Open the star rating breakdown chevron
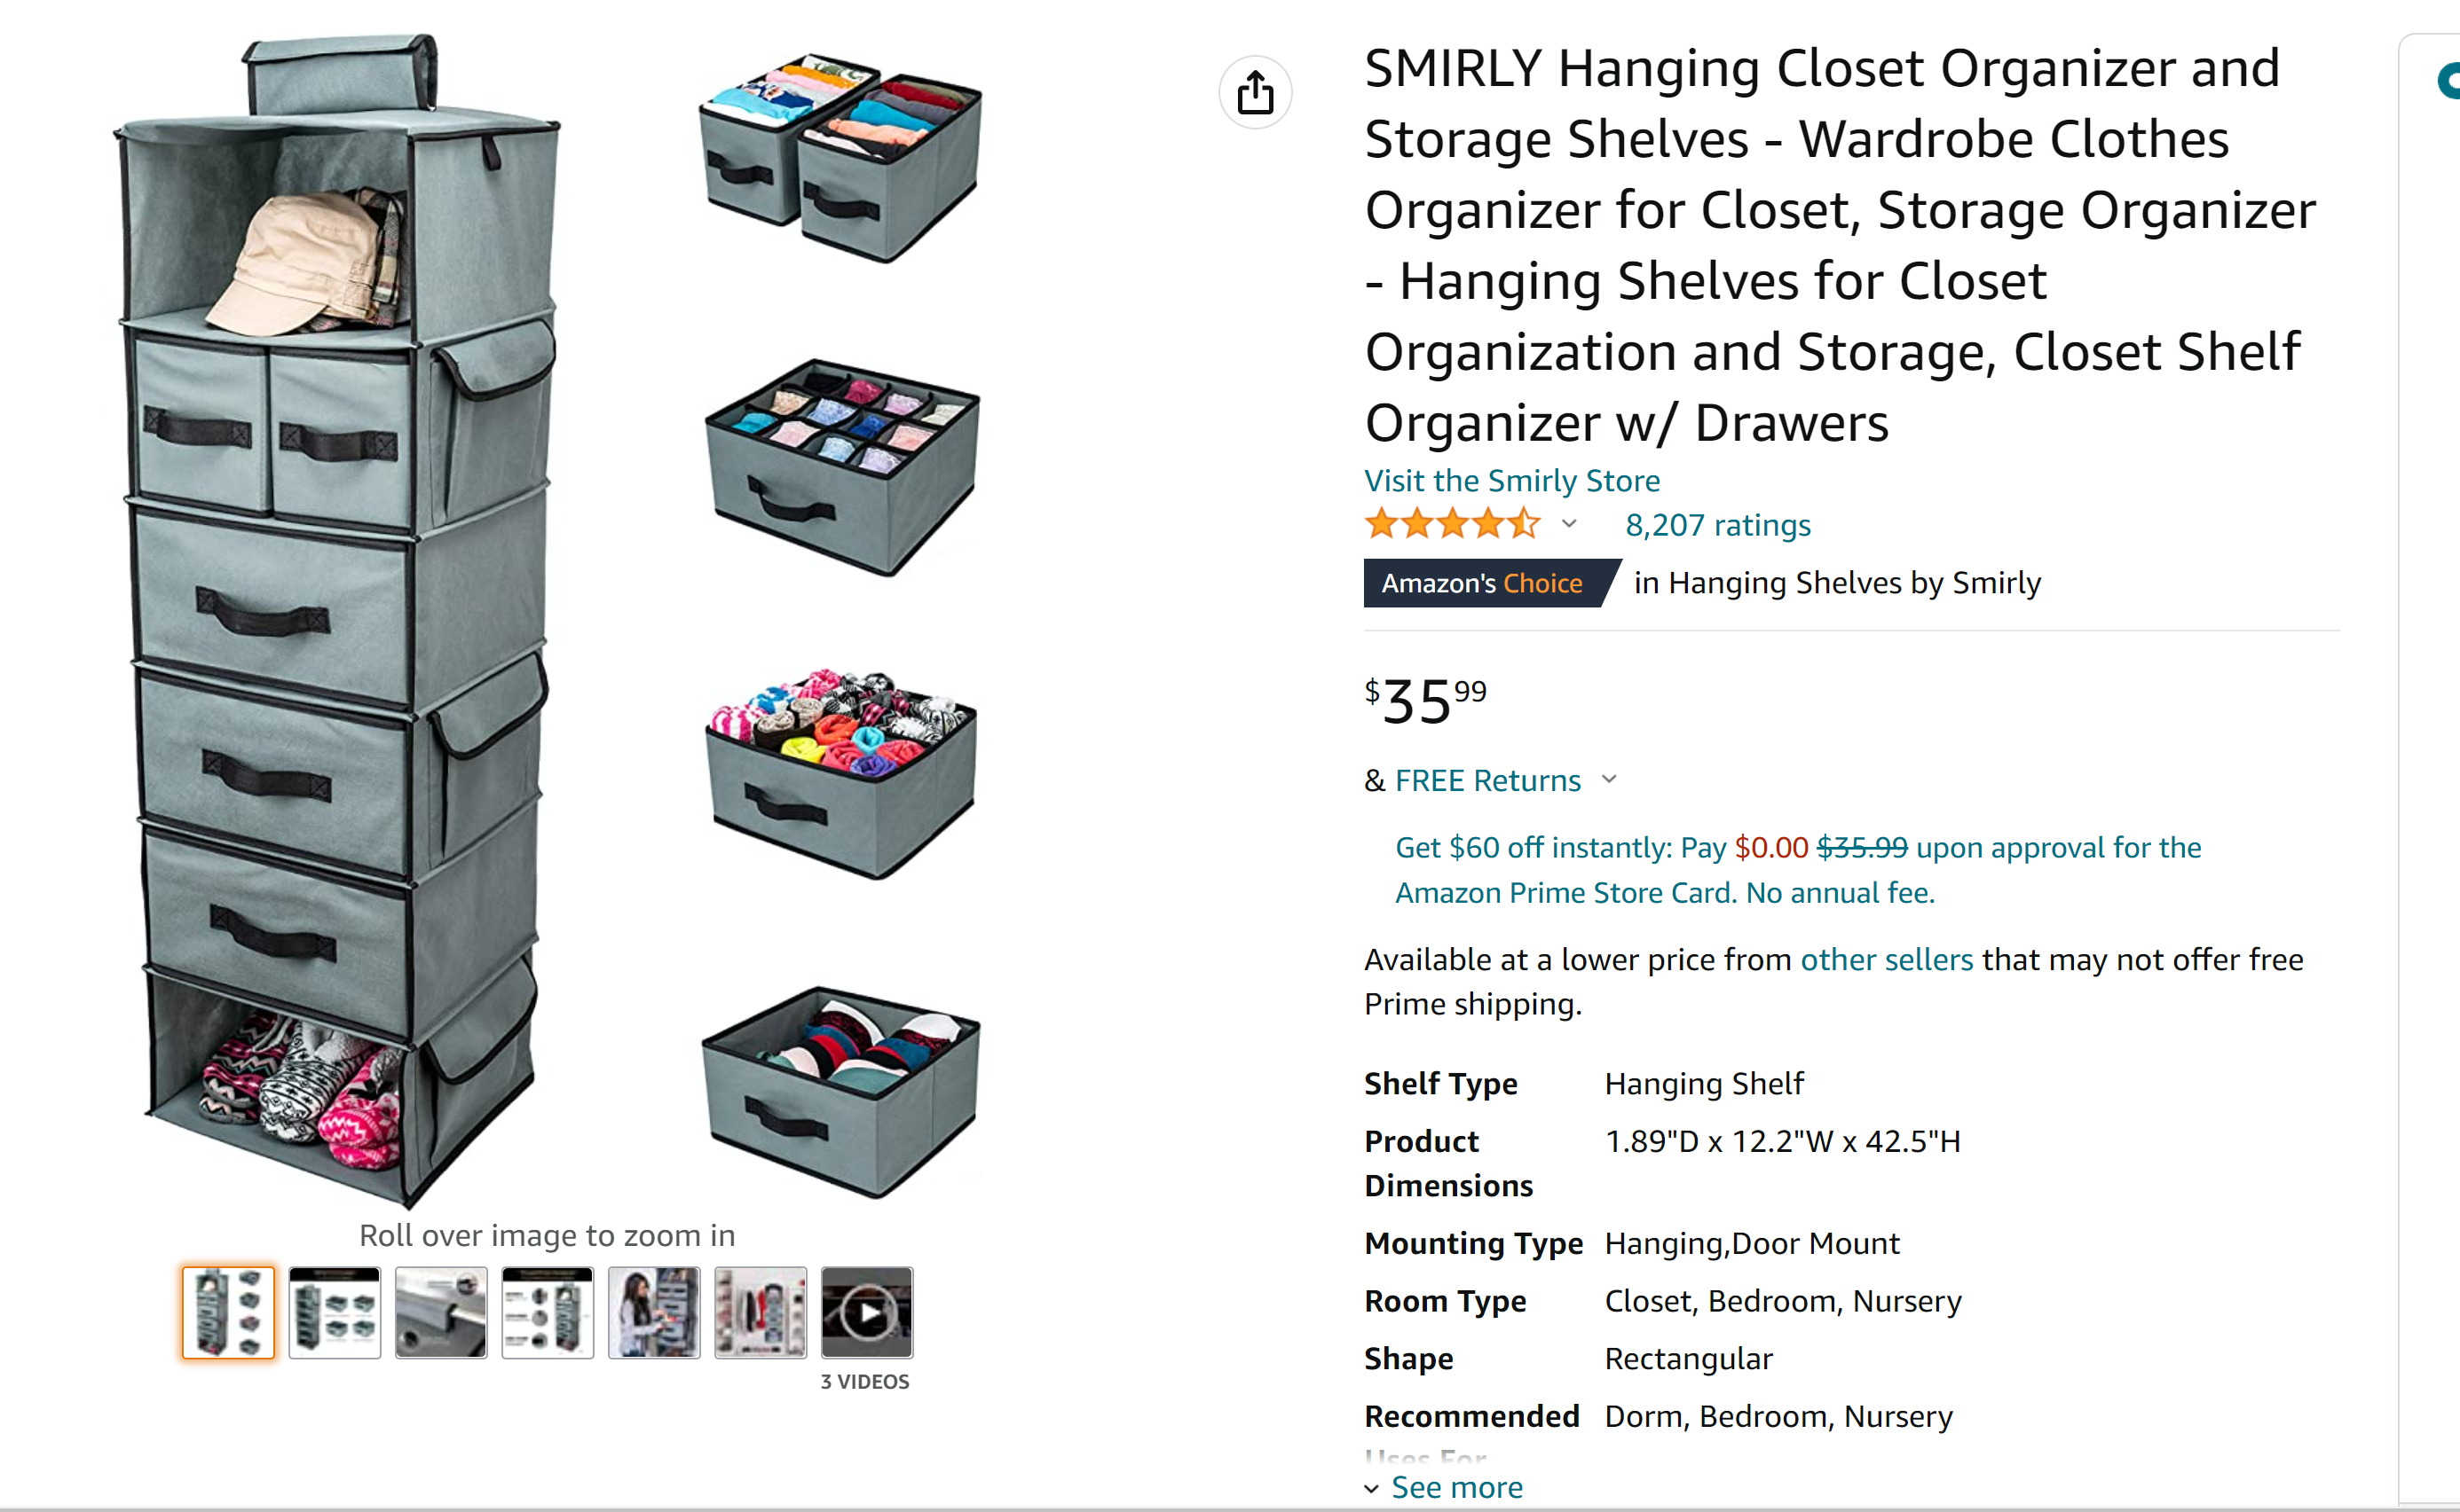 [x=1569, y=524]
